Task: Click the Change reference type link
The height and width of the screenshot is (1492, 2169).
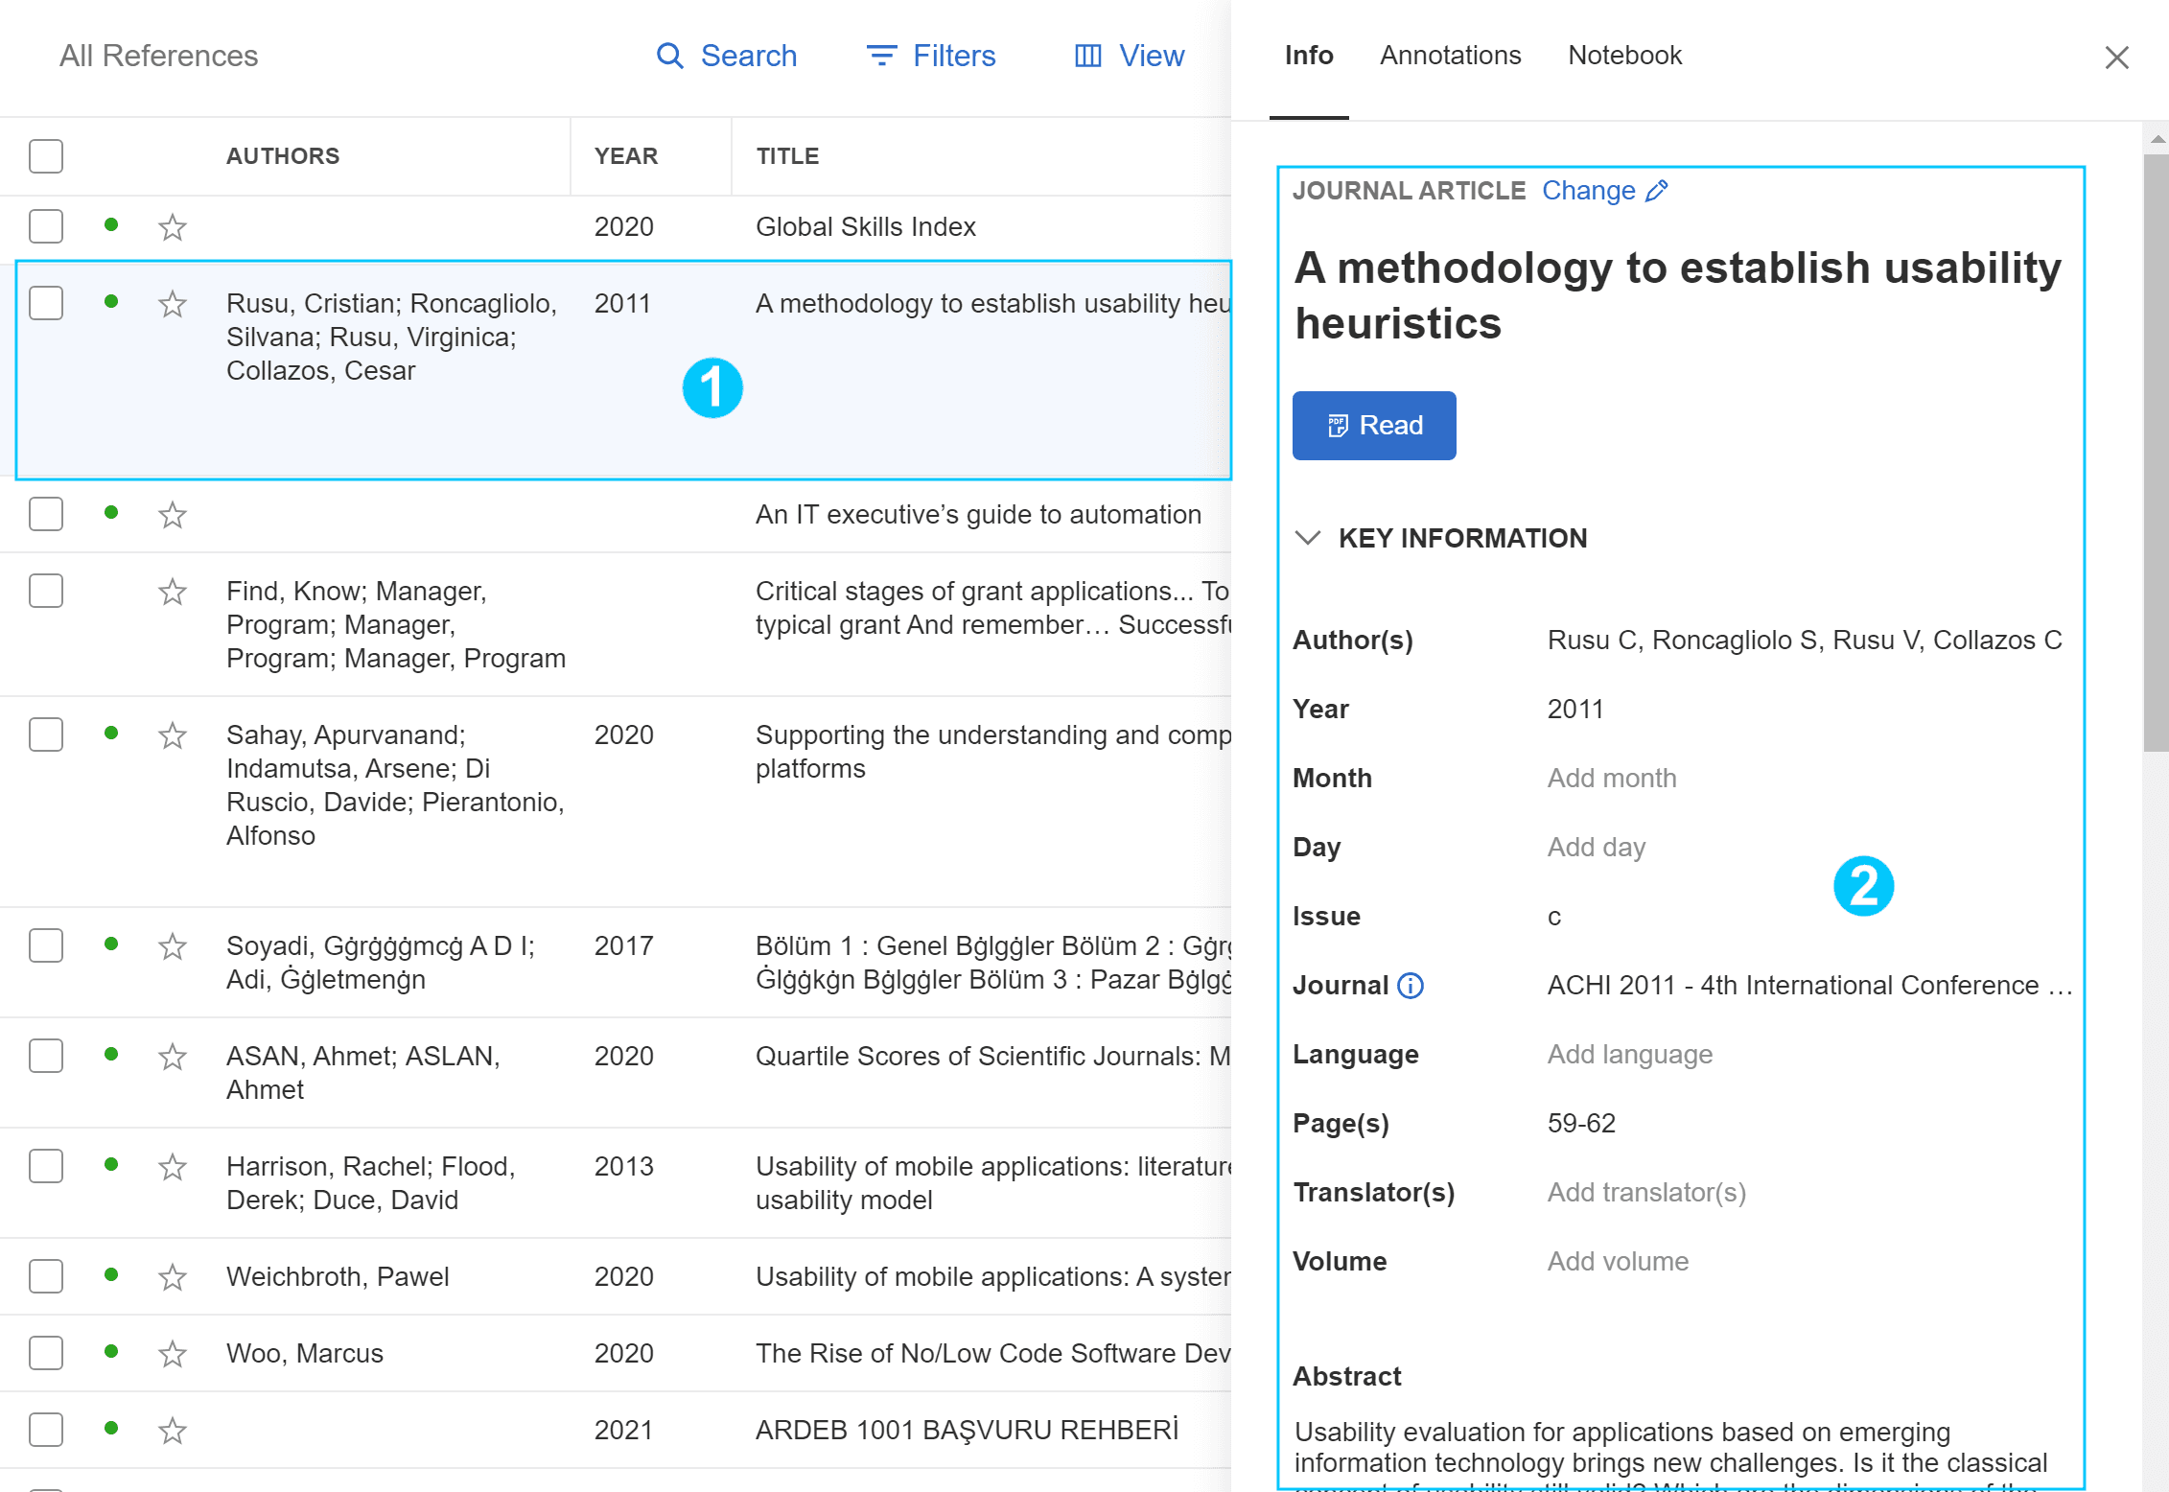Action: (x=1588, y=191)
